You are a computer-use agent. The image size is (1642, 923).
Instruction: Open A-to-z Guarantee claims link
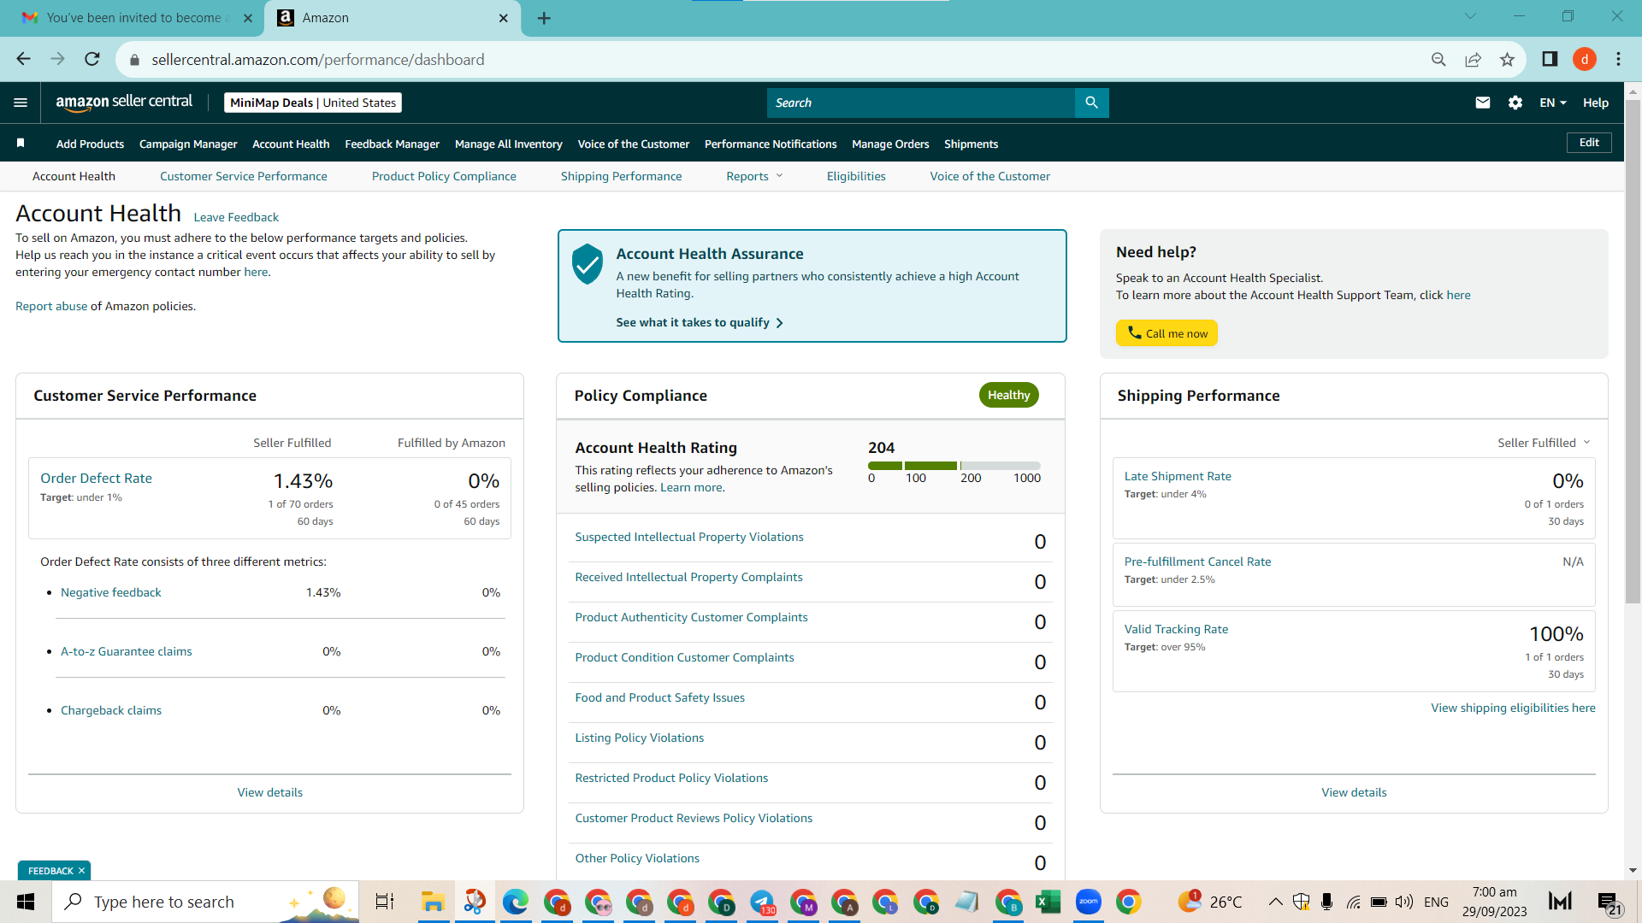tap(126, 651)
